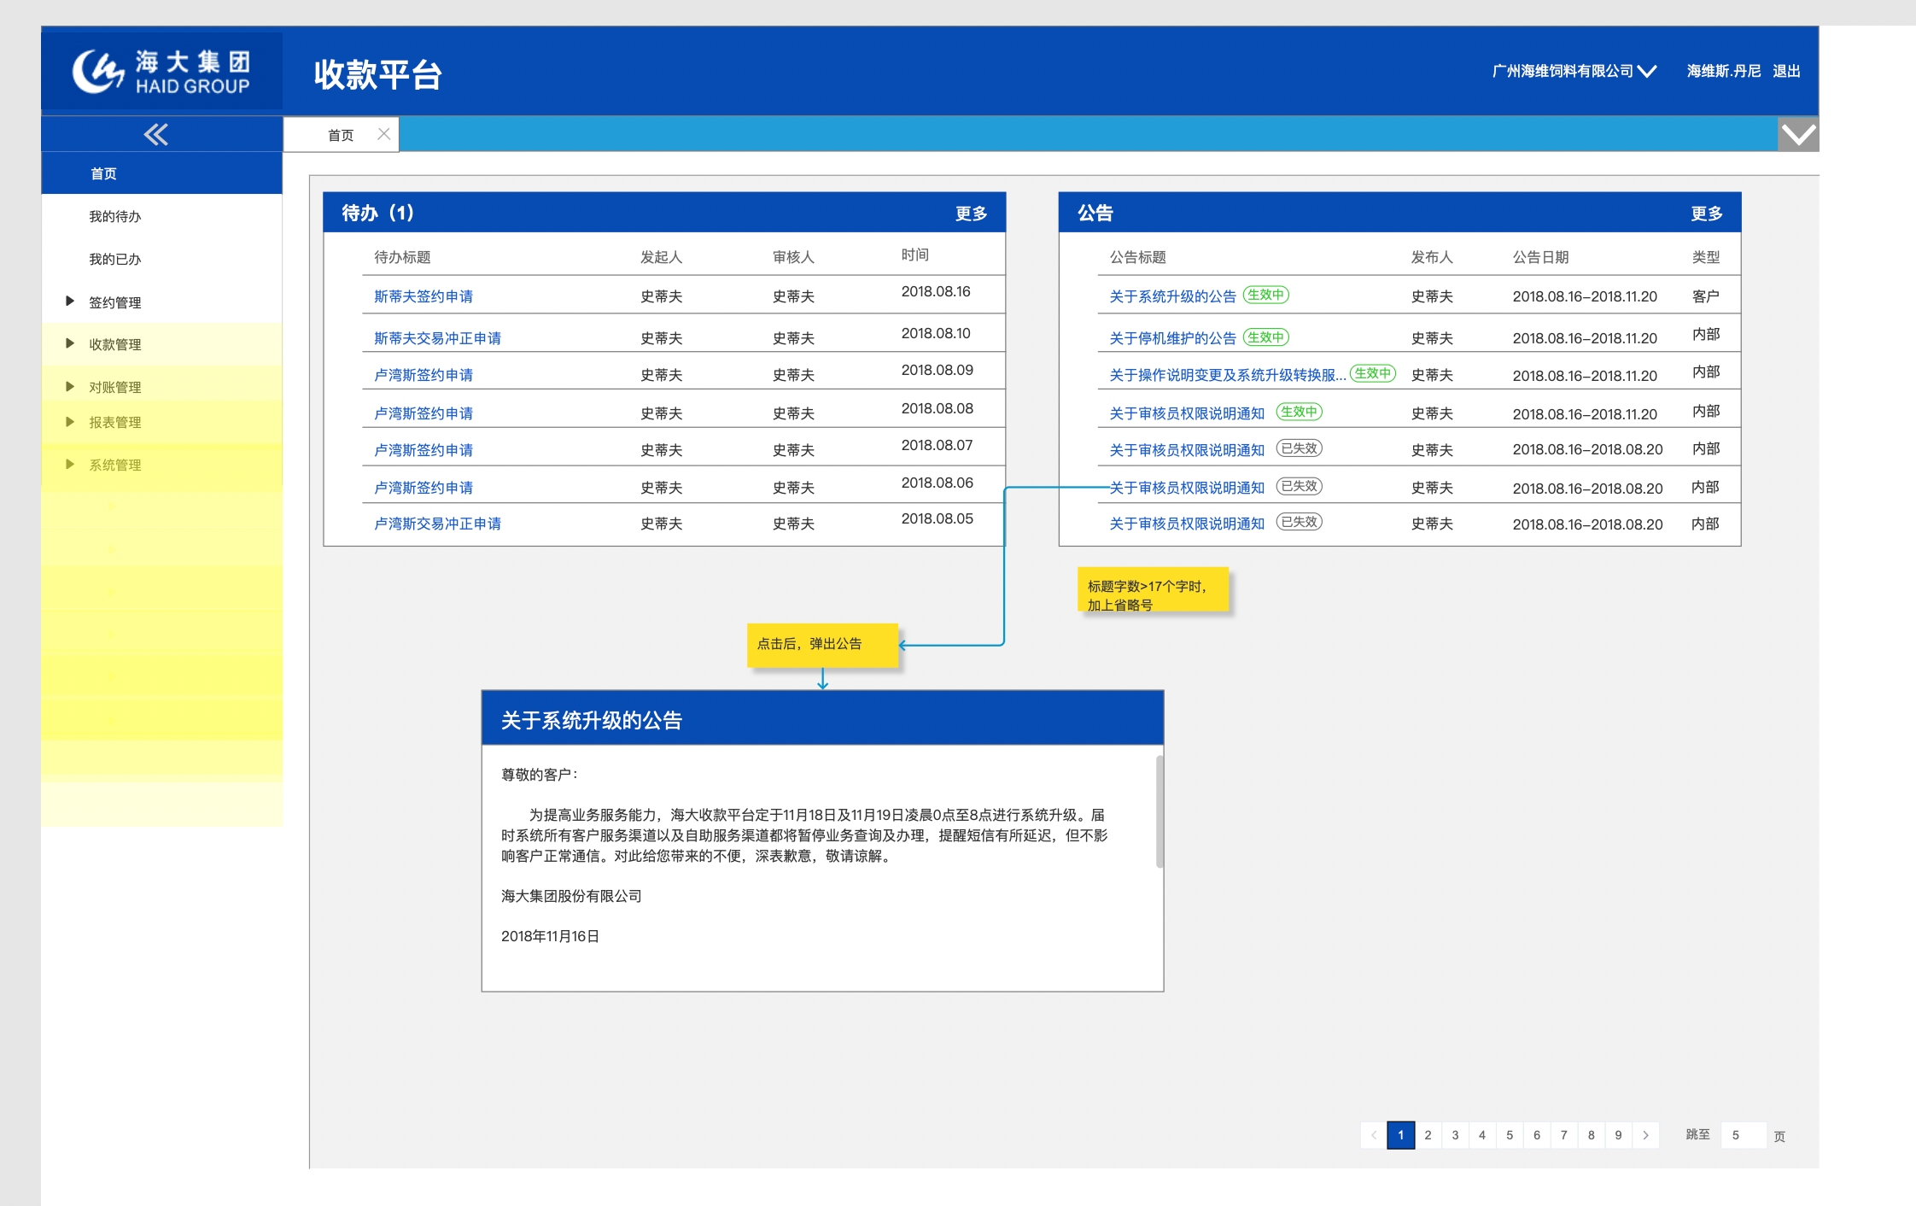The height and width of the screenshot is (1206, 1916).
Task: Collapse the sidebar with double-chevron icon
Action: 155,134
